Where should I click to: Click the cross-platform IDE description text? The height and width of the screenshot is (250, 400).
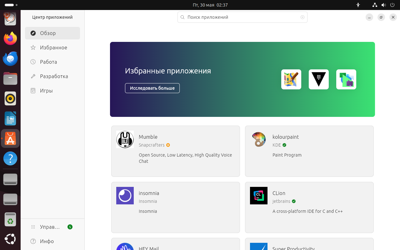click(x=307, y=211)
